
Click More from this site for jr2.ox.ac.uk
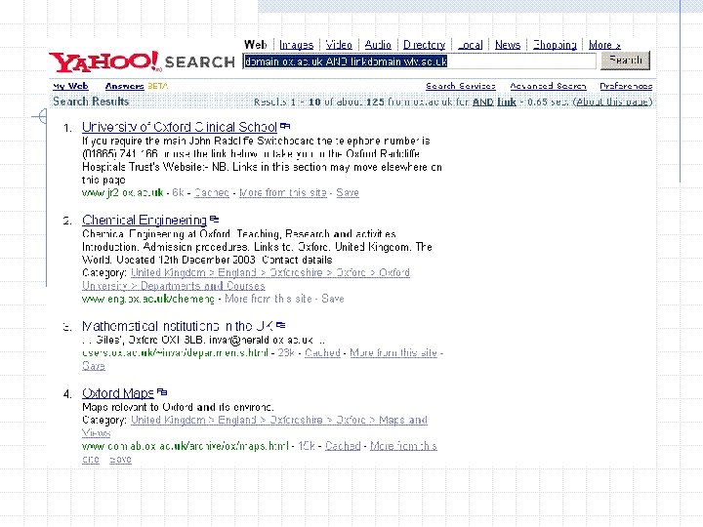click(x=283, y=192)
